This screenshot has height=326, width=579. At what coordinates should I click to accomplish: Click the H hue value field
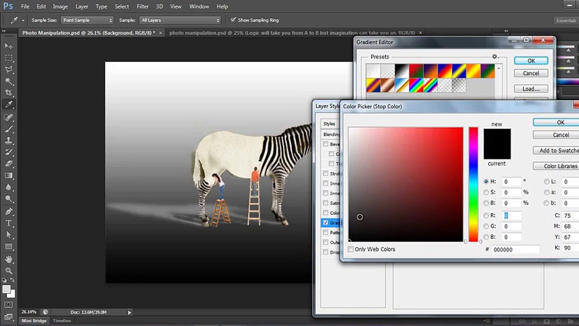click(512, 182)
